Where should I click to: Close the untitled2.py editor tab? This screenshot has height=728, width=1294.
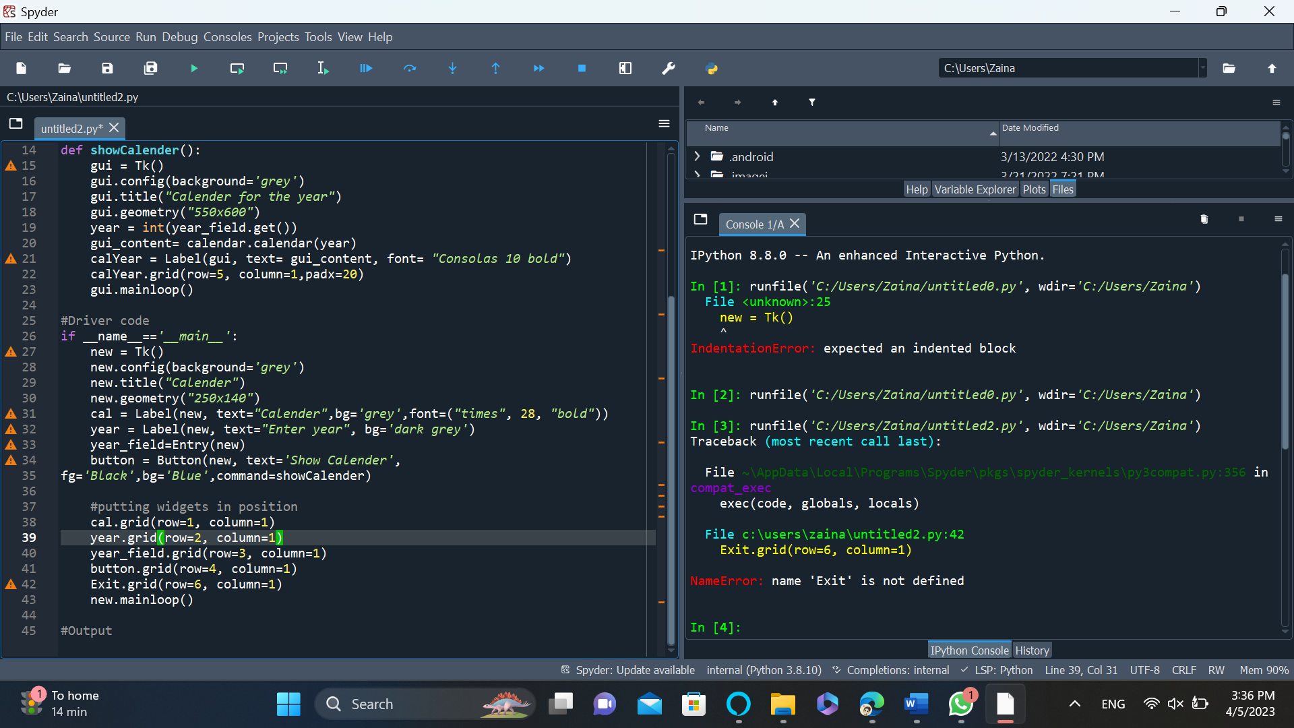[x=114, y=127]
